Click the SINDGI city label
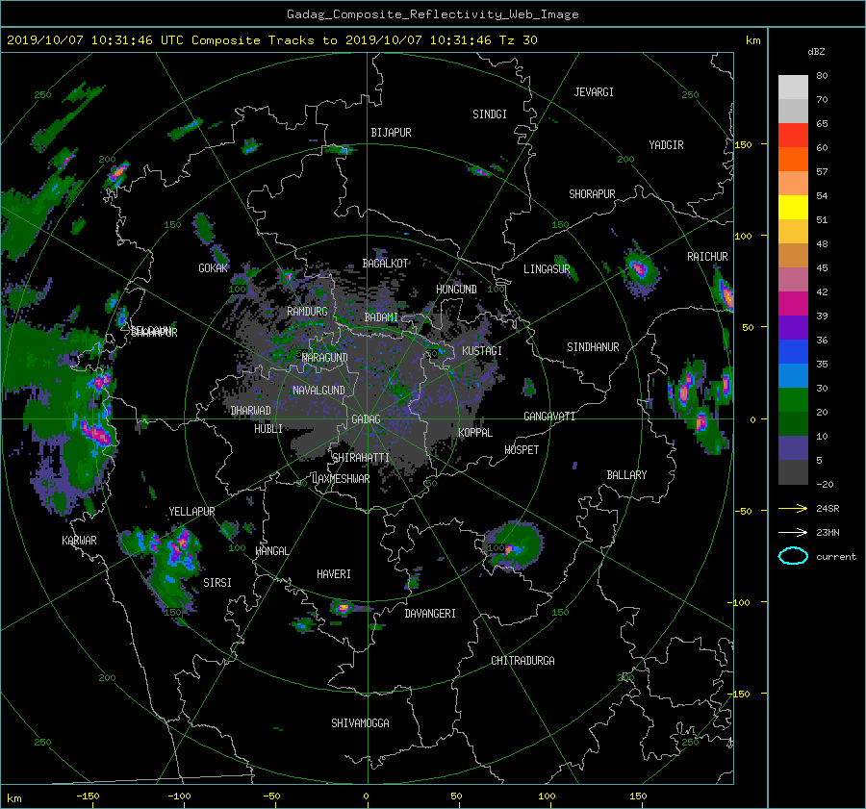 pos(490,114)
